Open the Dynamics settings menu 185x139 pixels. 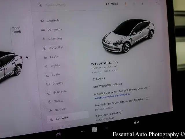pyautogui.click(x=51, y=30)
